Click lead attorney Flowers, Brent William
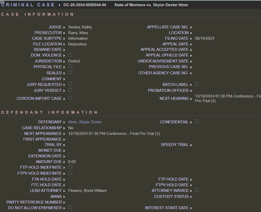 87,191
